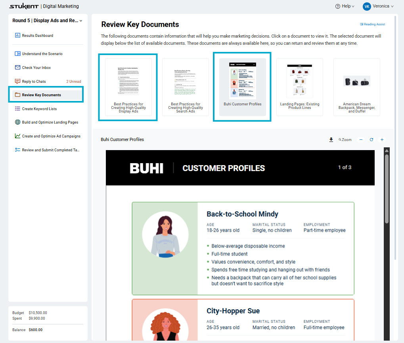Click the Review Key Documents folder icon
Image resolution: width=404 pixels, height=343 pixels.
[17, 95]
